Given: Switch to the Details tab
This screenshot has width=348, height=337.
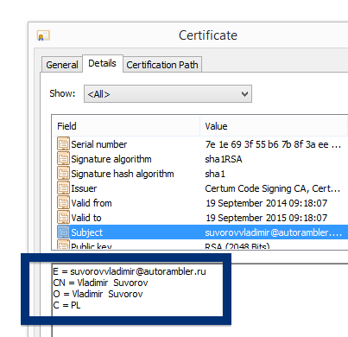Looking at the screenshot, I should click(x=102, y=63).
